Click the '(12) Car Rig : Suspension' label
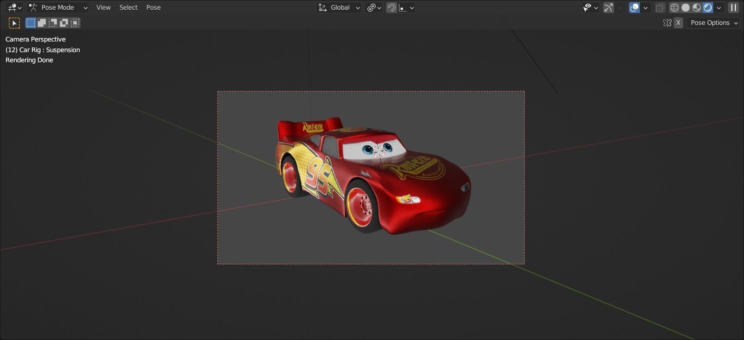 (42, 50)
